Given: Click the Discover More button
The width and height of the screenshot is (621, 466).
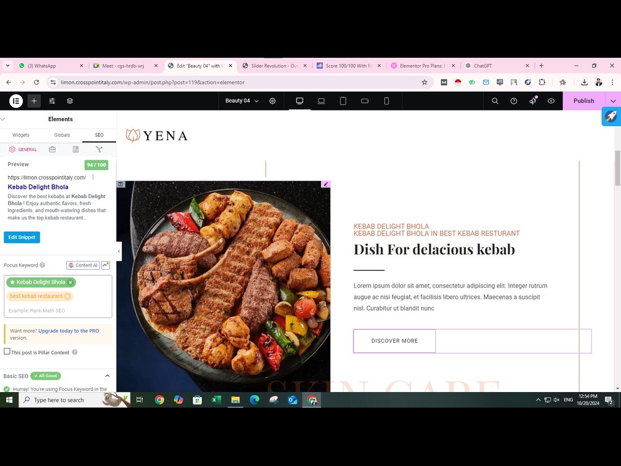Looking at the screenshot, I should tap(394, 340).
